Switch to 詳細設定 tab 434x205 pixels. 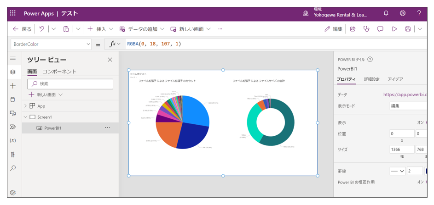tap(371, 79)
